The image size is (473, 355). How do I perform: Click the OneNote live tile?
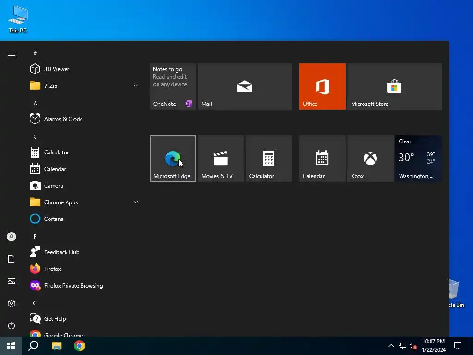coord(173,86)
